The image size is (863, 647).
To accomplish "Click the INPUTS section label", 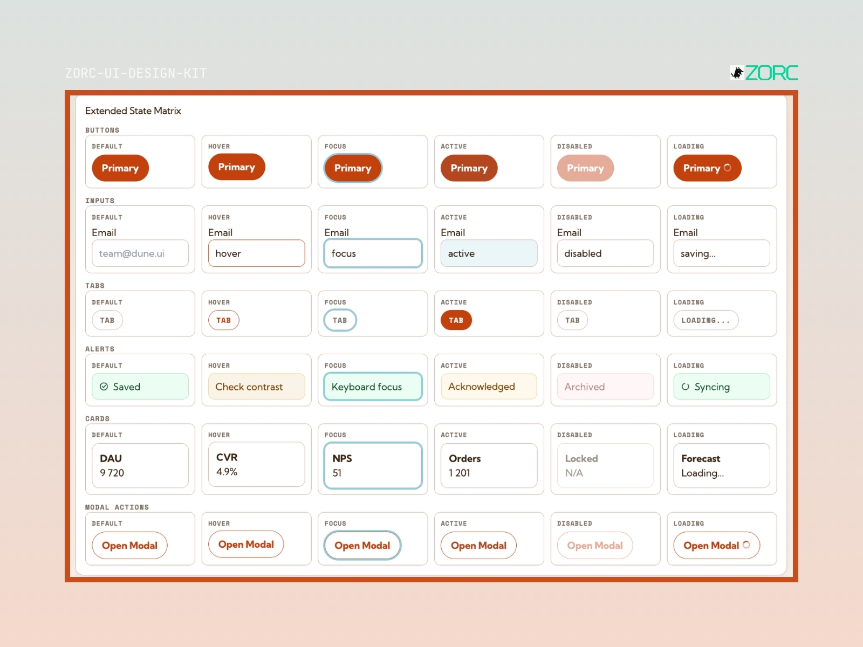I will coord(100,201).
